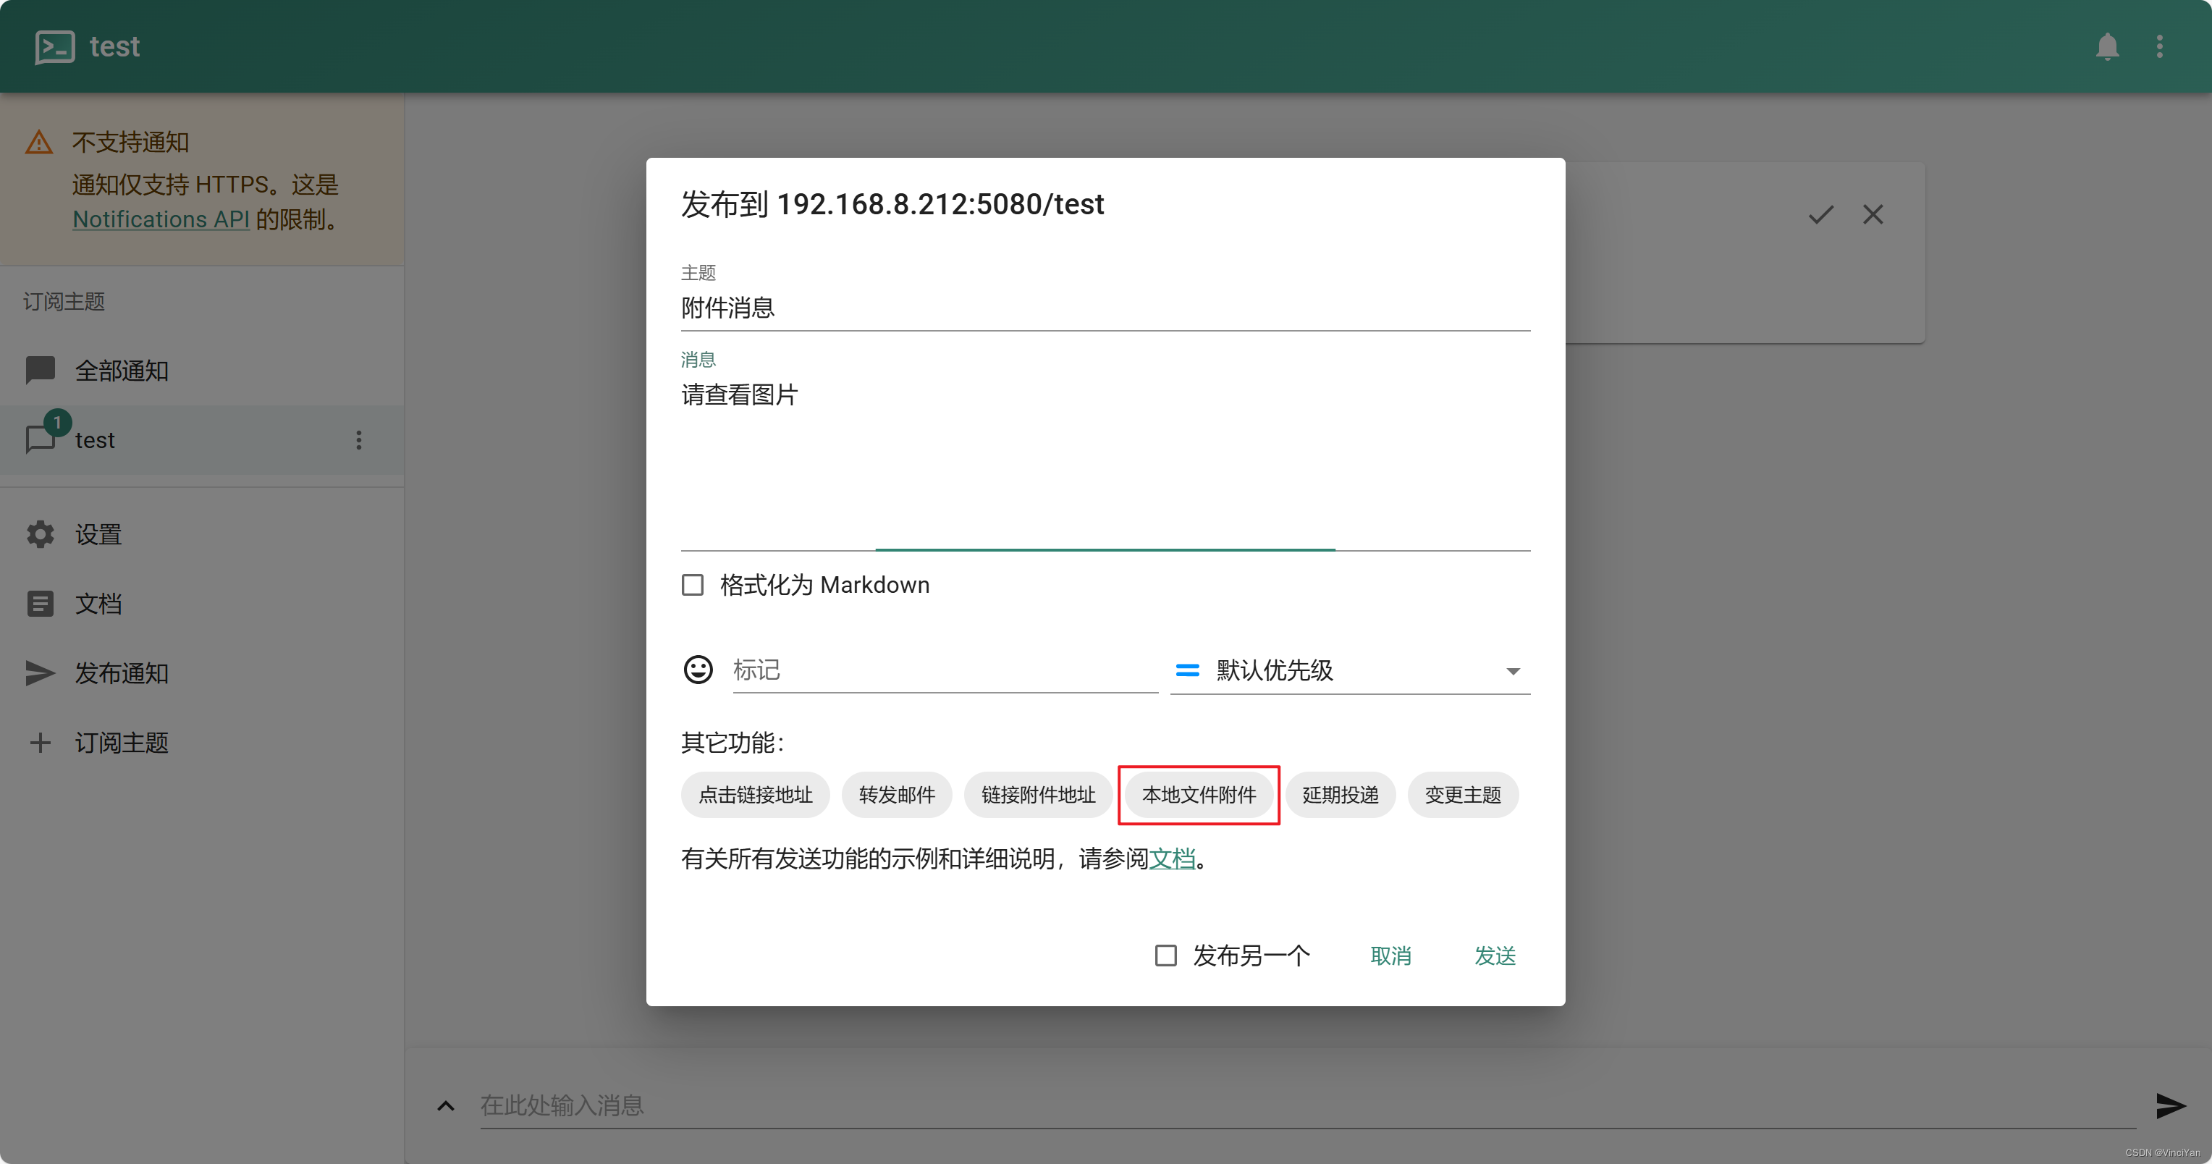Open 设置 via the gear icon
Image resolution: width=2212 pixels, height=1164 pixels.
coord(40,533)
